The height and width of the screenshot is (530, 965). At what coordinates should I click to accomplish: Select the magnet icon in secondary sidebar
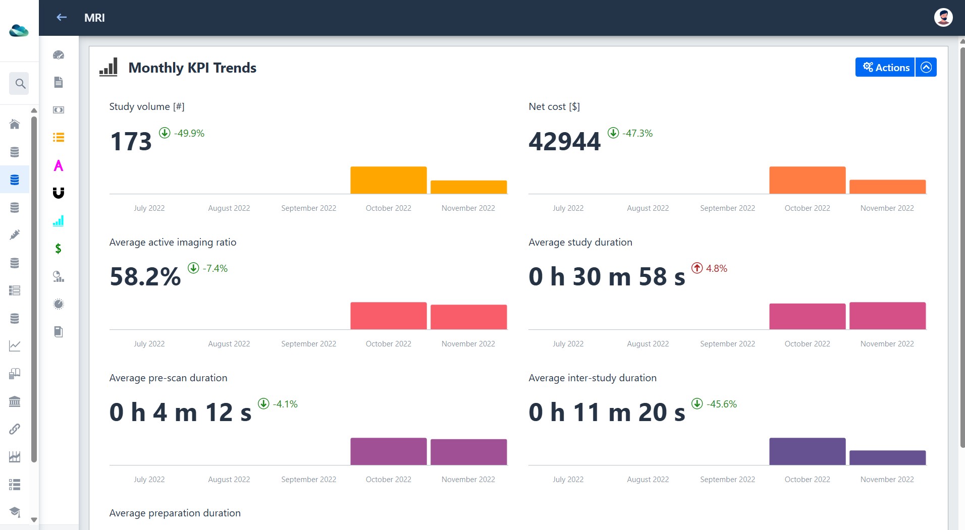pos(59,193)
